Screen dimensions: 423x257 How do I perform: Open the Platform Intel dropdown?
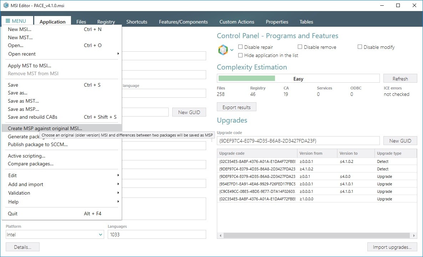[55, 235]
